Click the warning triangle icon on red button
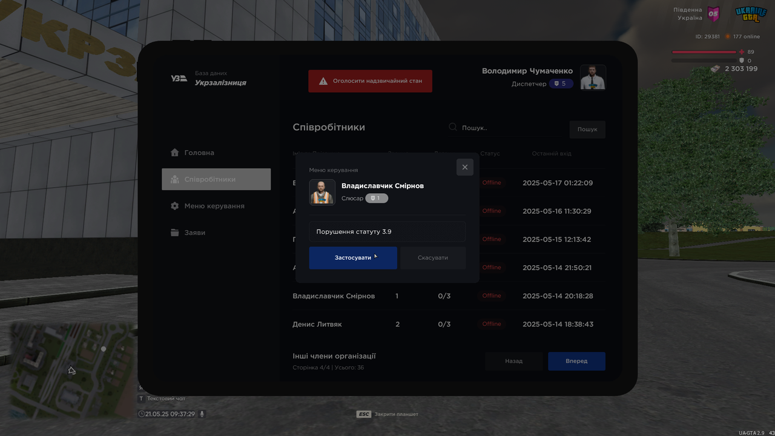Viewport: 775px width, 436px height. [323, 81]
